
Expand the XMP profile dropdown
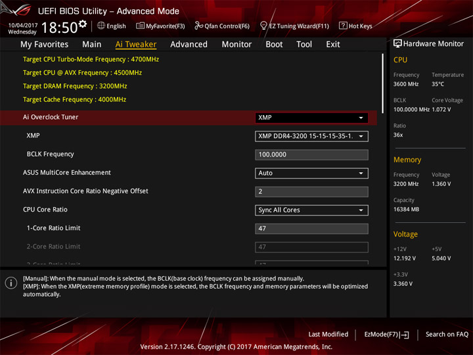(x=311, y=136)
